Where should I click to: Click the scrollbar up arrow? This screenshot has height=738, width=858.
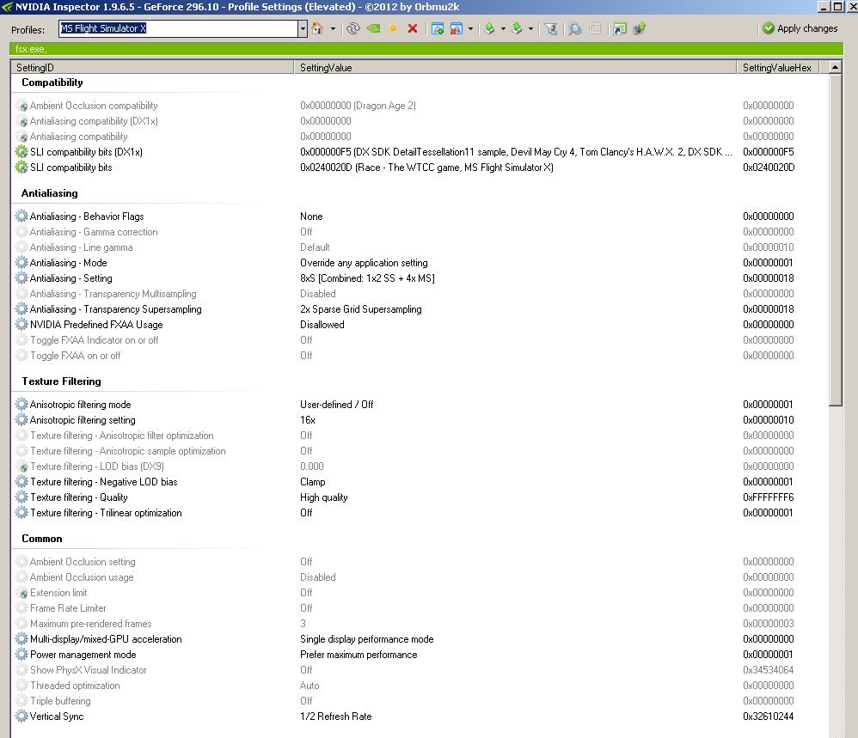835,67
